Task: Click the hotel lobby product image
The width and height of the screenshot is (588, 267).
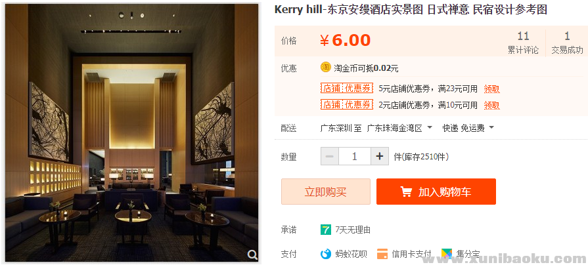Action: (131, 133)
